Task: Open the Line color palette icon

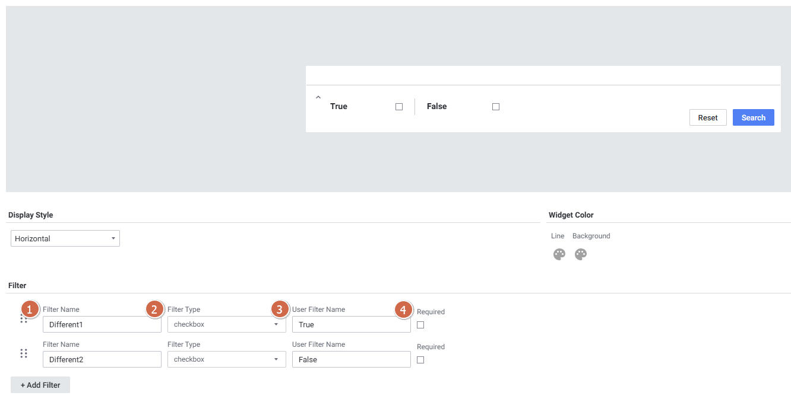Action: [x=559, y=254]
